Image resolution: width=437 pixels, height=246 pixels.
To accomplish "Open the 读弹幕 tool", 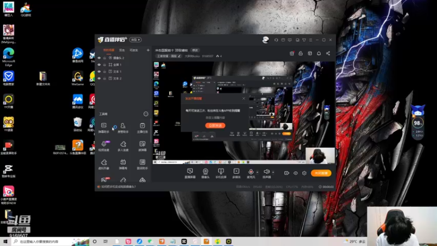I will [143, 146].
